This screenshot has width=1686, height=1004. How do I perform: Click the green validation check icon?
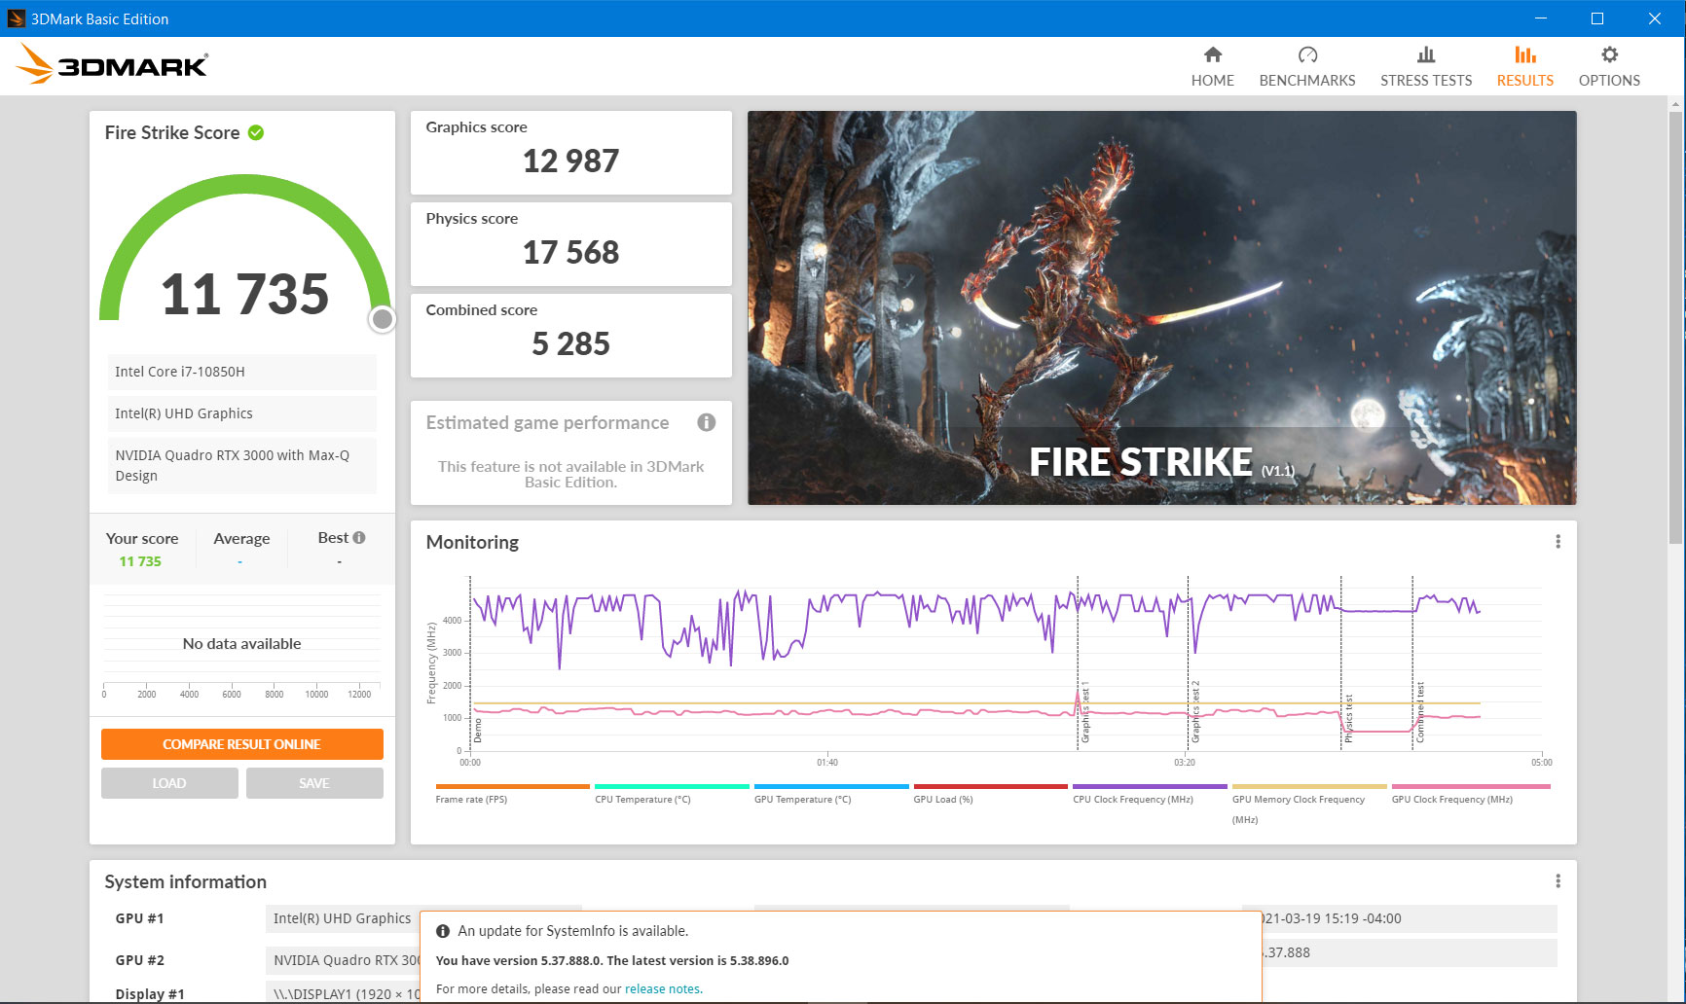click(x=256, y=132)
